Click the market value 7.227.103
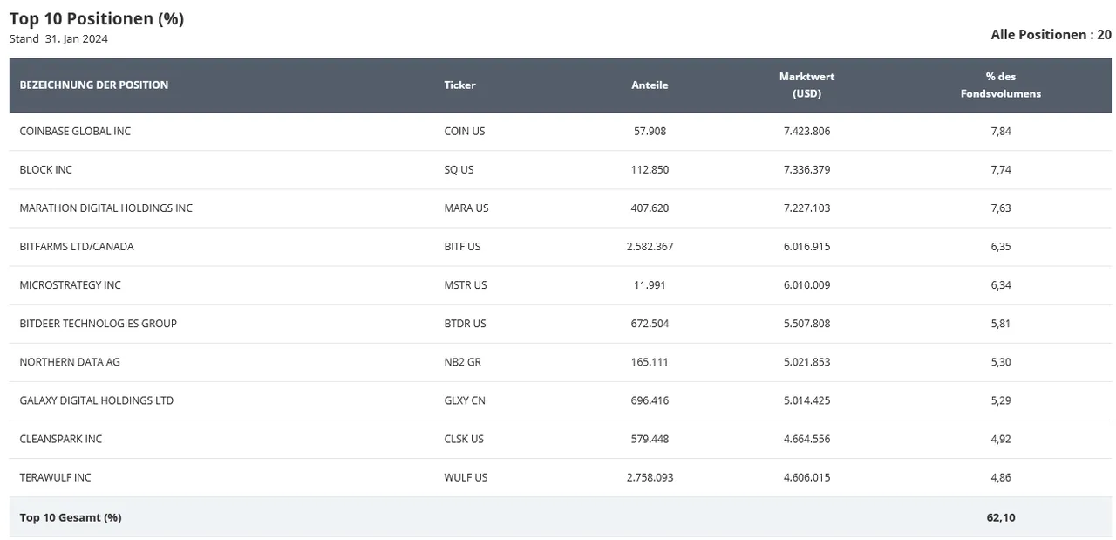The image size is (1116, 540). [806, 208]
